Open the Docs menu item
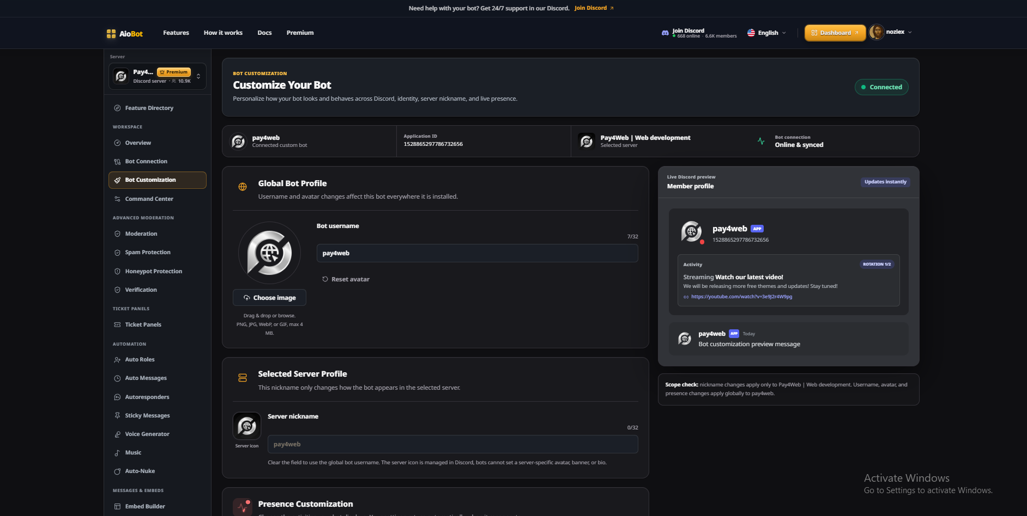 click(264, 33)
